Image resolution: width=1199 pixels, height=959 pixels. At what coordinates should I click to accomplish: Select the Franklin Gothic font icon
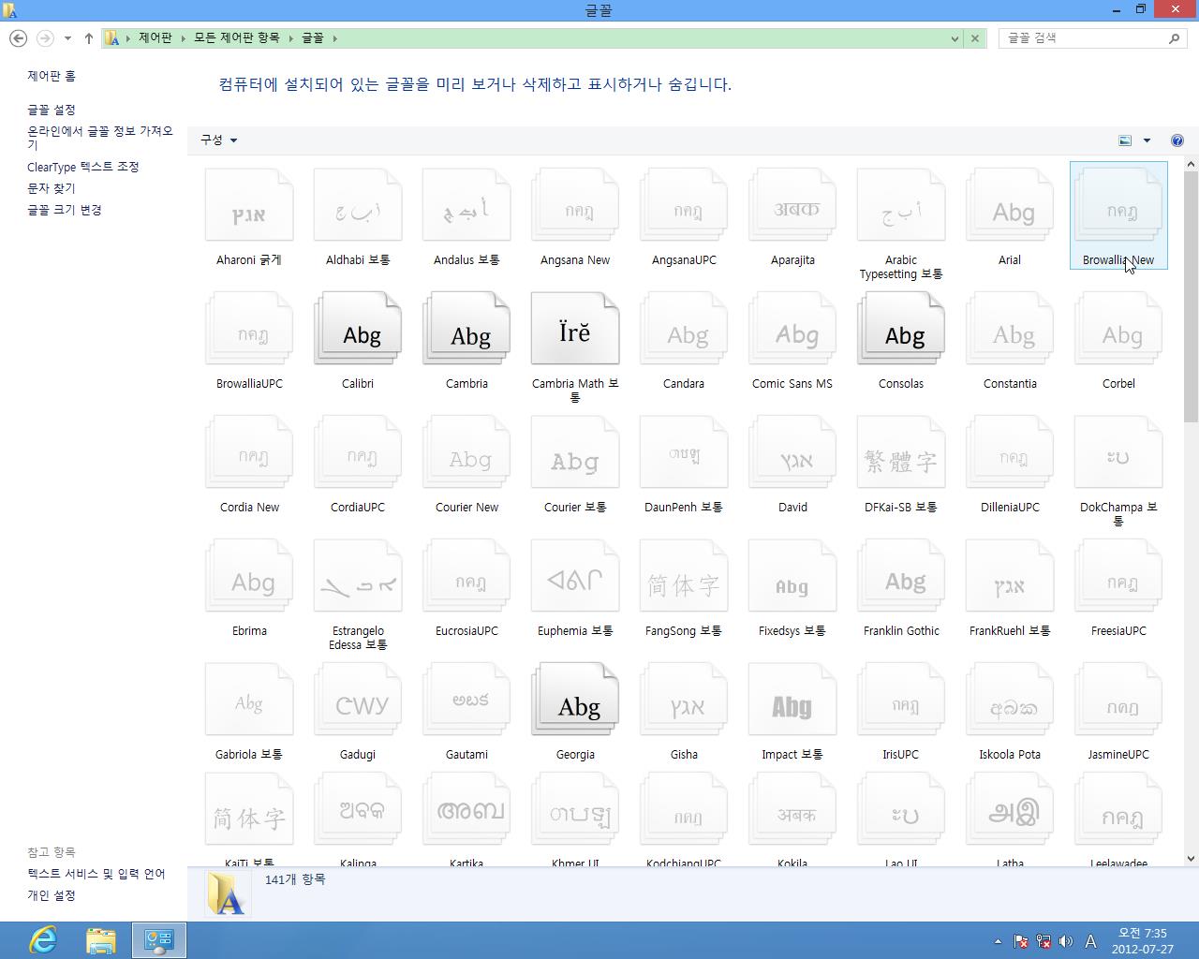(901, 577)
